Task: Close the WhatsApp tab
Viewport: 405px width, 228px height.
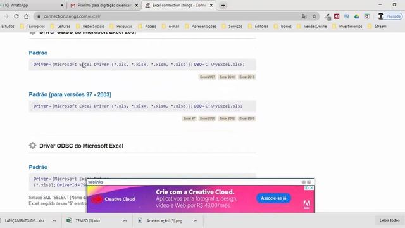Action: [62, 5]
